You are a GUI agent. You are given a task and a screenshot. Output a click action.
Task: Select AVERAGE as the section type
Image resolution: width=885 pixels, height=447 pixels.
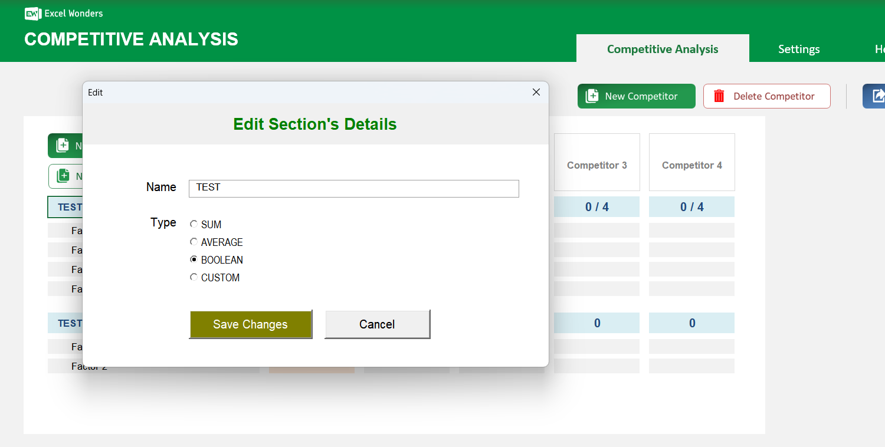point(194,242)
